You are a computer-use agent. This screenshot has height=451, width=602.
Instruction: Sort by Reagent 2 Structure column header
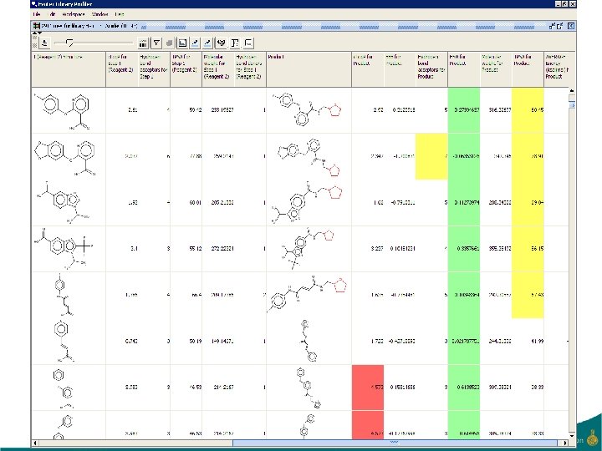click(69, 69)
